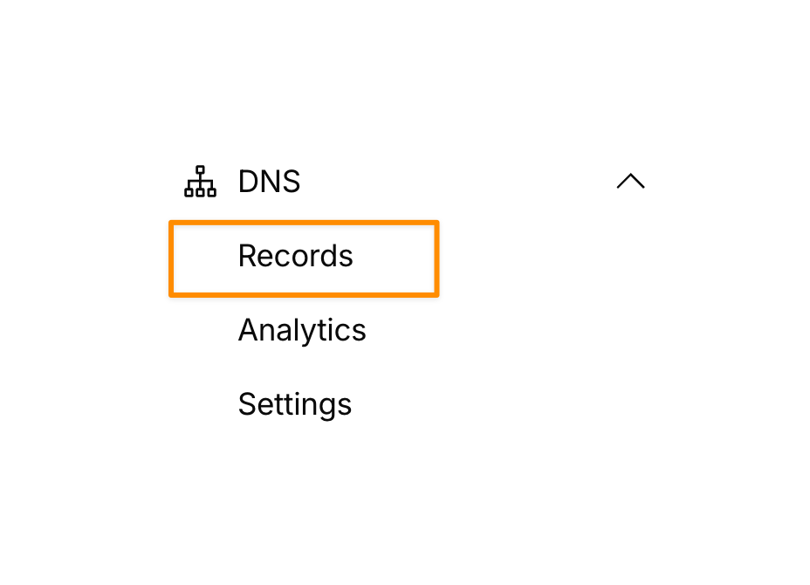Hide the DNS submenu items
This screenshot has width=810, height=585.
pyautogui.click(x=630, y=182)
